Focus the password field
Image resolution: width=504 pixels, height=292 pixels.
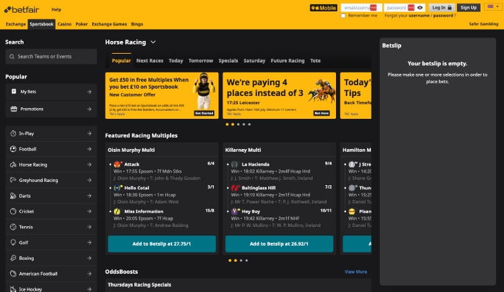[x=405, y=7]
